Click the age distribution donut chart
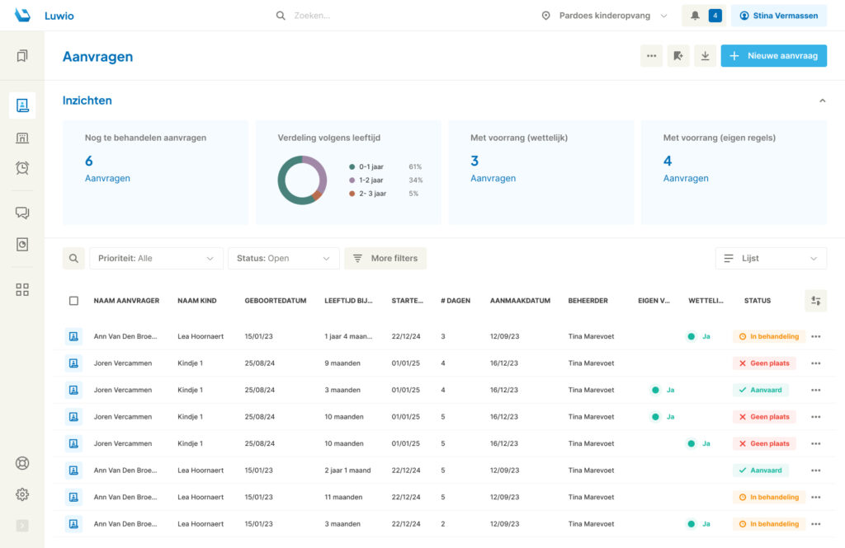This screenshot has width=845, height=548. click(x=302, y=180)
